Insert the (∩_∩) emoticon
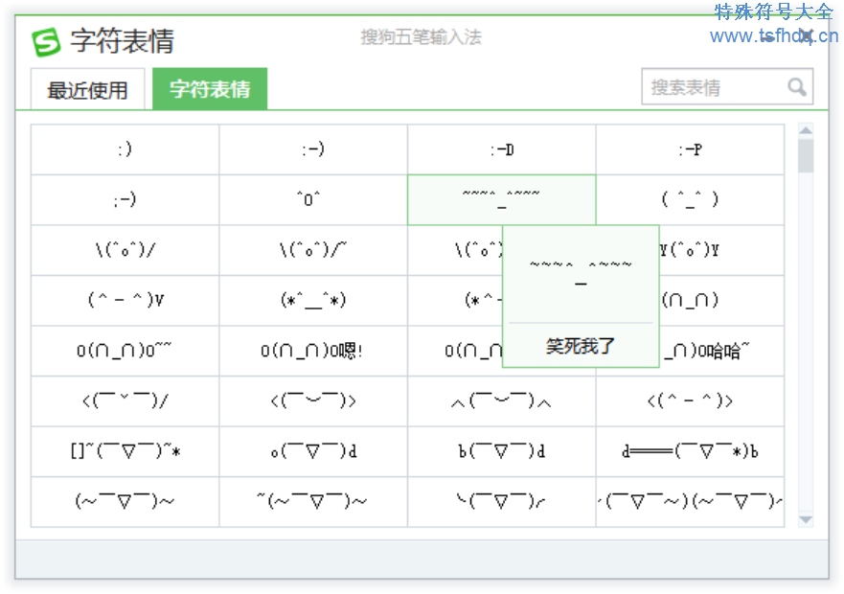 (721, 301)
